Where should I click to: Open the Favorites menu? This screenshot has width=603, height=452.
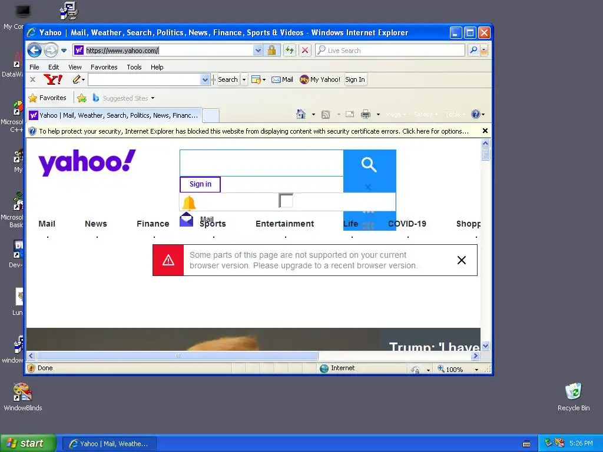coord(104,67)
